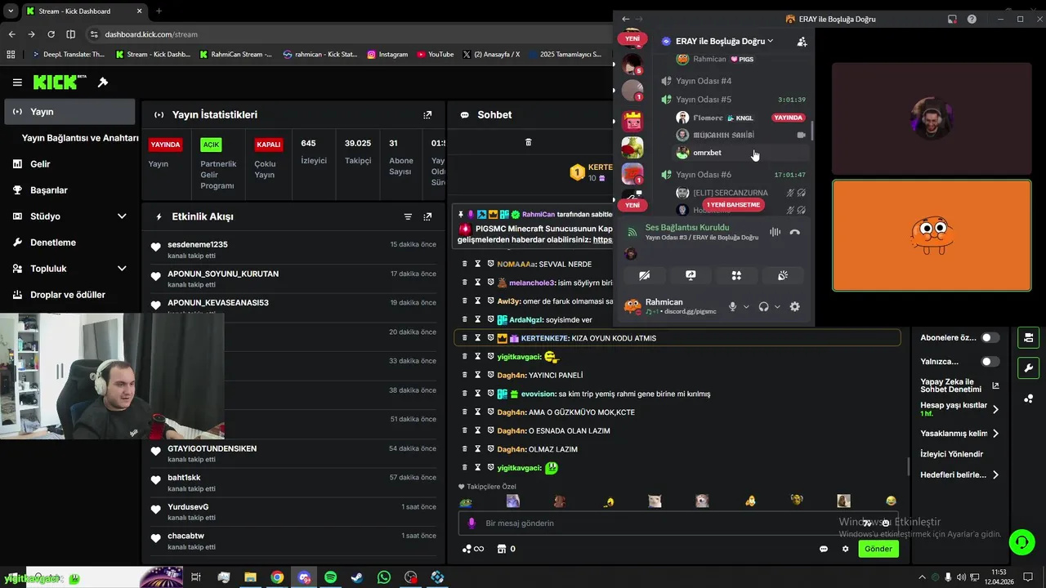The height and width of the screenshot is (588, 1046).
Task: Open Yayın Bağlantısı ve Anahtarı page
Action: pyautogui.click(x=80, y=138)
